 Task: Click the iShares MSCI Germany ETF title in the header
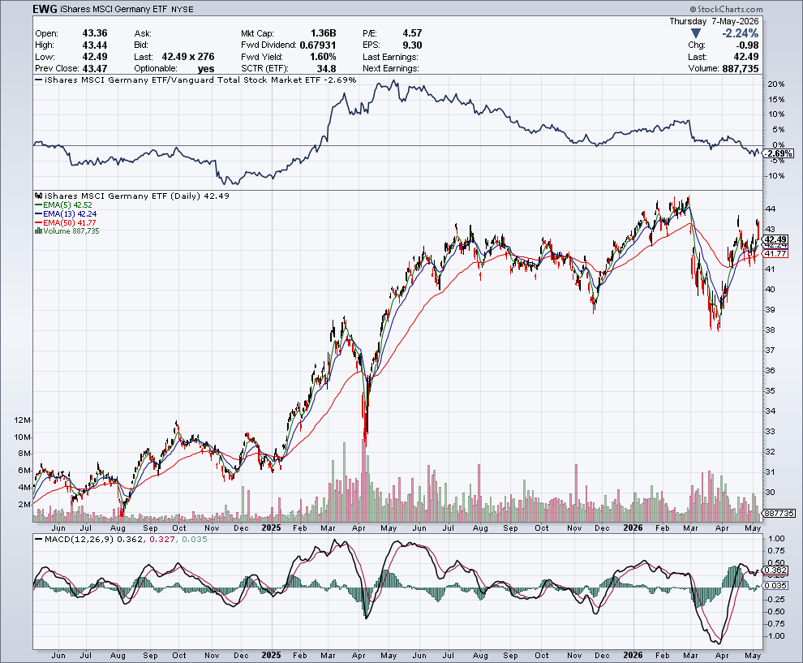tap(114, 9)
